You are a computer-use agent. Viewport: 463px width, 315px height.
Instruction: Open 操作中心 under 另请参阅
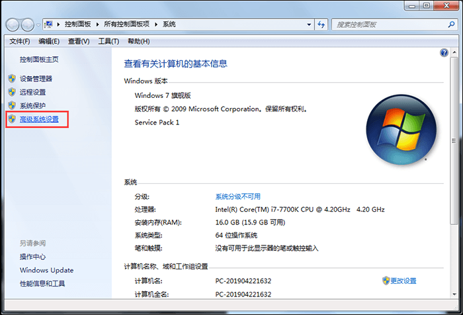pos(32,257)
